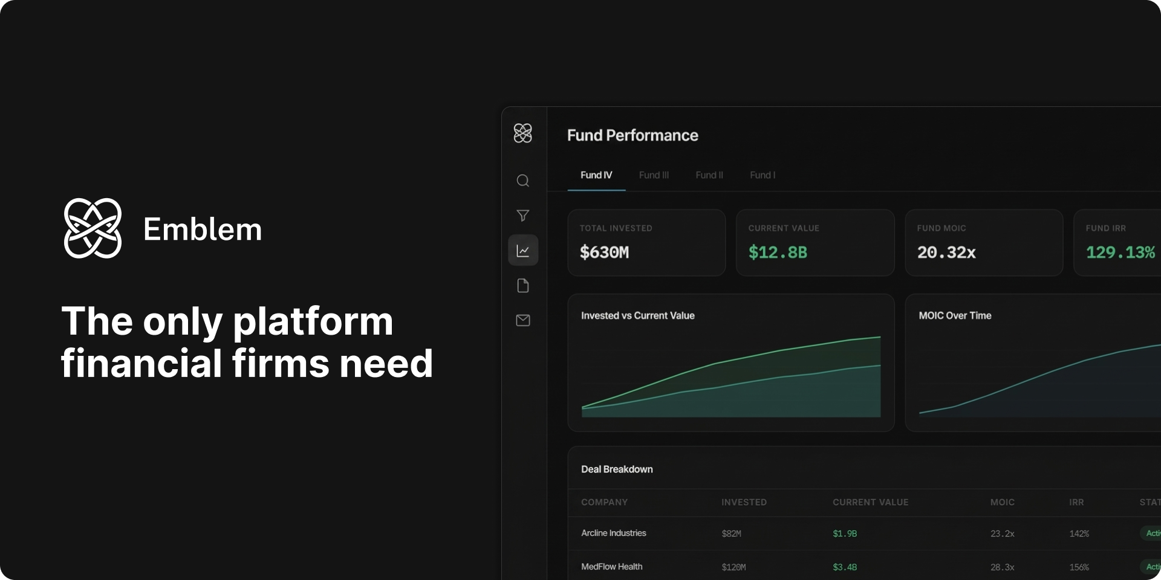1161x580 pixels.
Task: Click the Emblem brand name text
Action: (x=203, y=230)
